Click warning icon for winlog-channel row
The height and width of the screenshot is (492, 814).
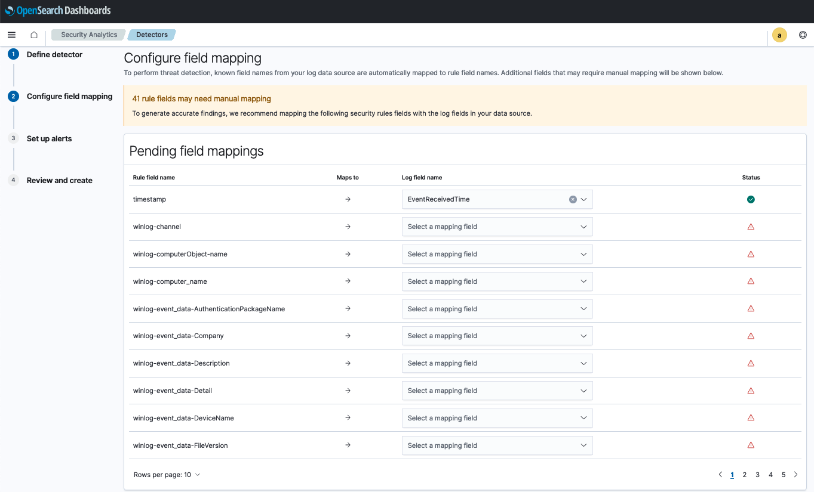(751, 227)
